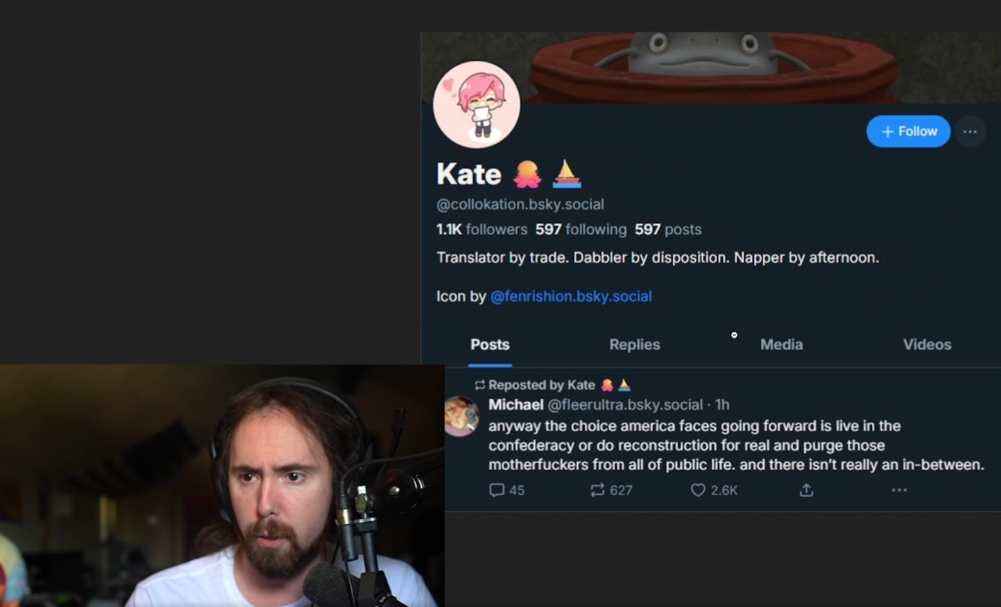Switch to the Replies tab
Viewport: 1001px width, 607px height.
coord(634,344)
